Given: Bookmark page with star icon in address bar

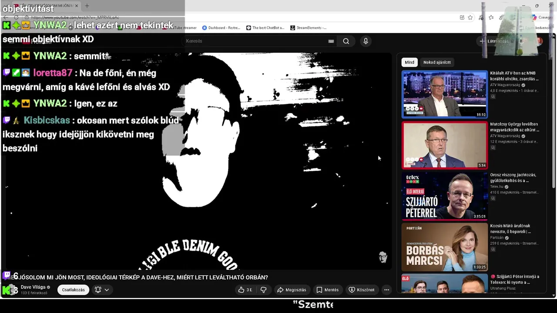Looking at the screenshot, I should point(470,17).
